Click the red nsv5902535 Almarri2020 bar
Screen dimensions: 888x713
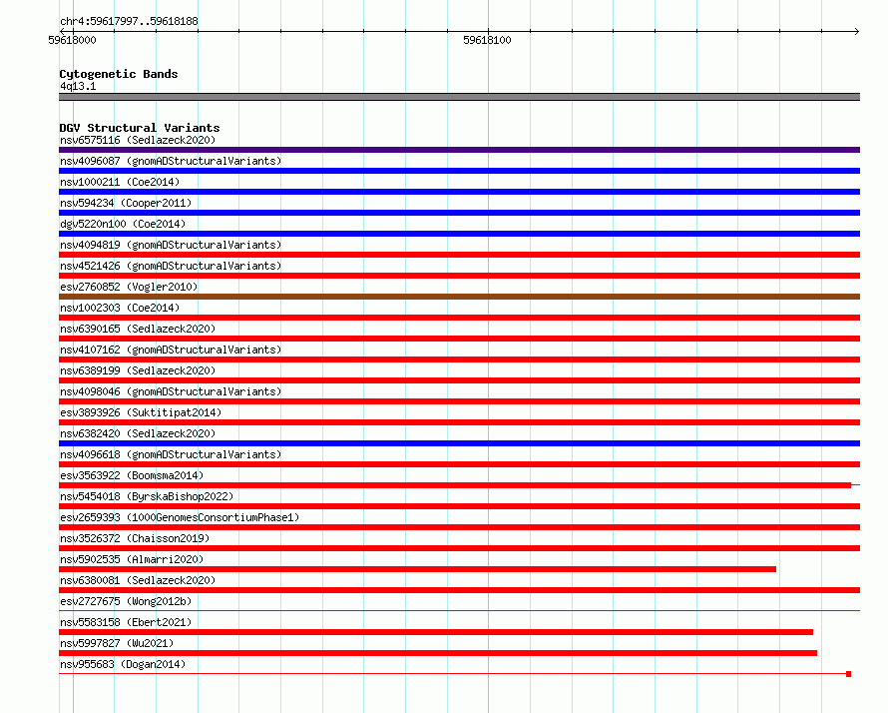click(x=417, y=569)
